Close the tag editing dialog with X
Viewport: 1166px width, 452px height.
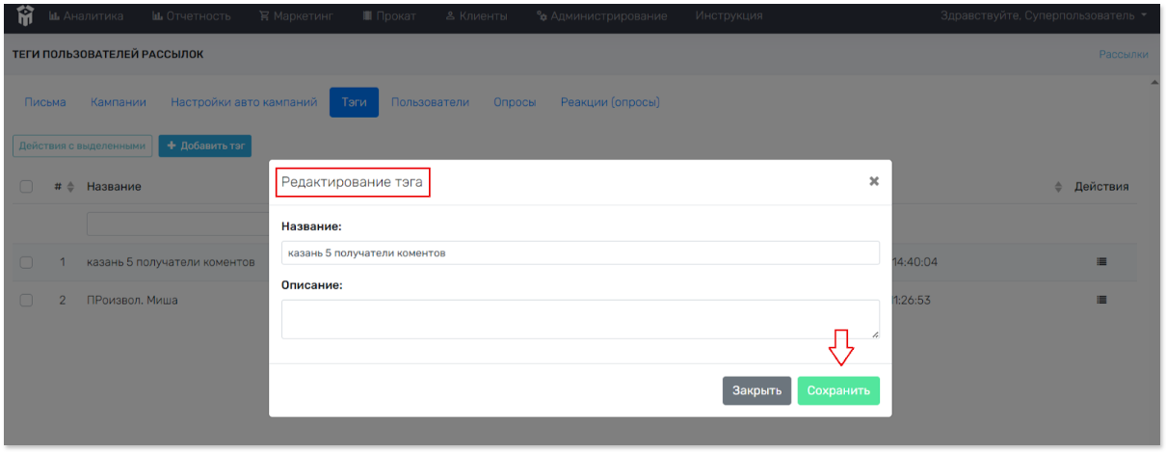coord(874,181)
